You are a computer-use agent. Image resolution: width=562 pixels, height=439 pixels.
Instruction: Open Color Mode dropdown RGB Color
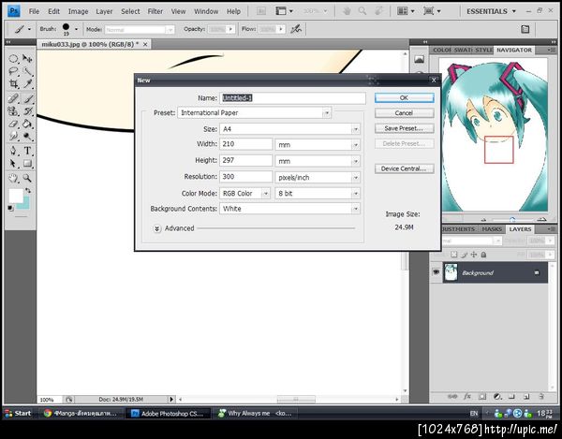click(x=244, y=194)
